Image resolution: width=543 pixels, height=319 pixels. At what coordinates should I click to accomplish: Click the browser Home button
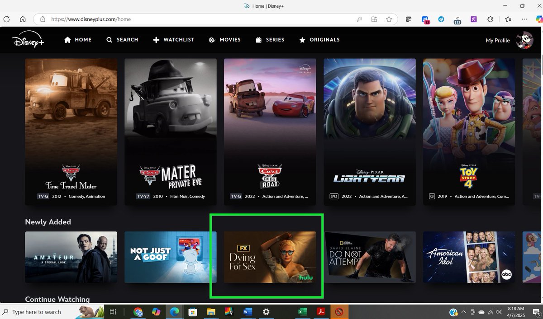point(23,19)
